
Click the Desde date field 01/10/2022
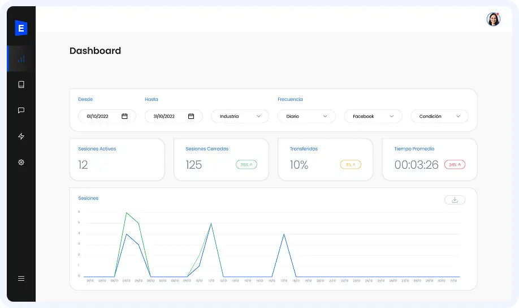pos(98,116)
